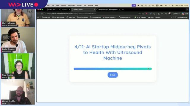Open the Favourites menu
The width and height of the screenshot is (190, 106).
71,5
